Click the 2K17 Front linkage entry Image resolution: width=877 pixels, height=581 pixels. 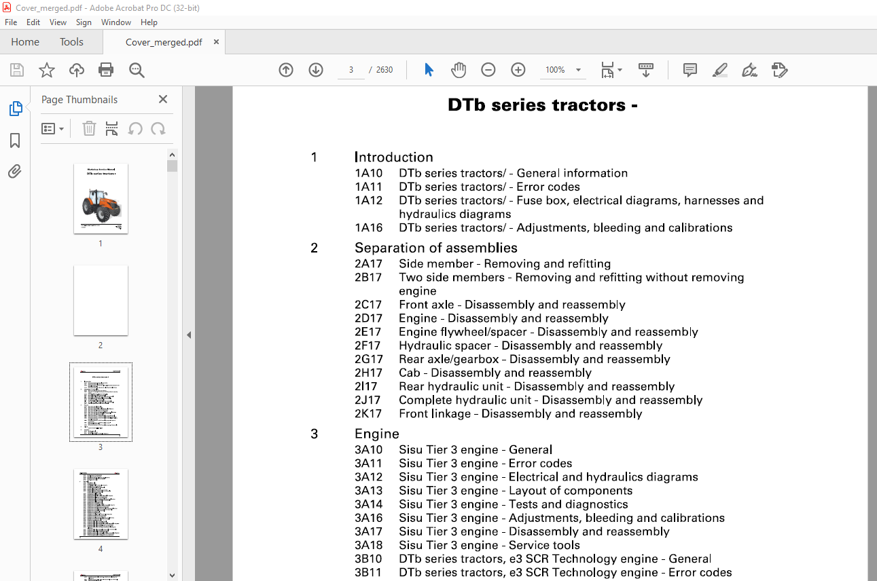tap(498, 413)
